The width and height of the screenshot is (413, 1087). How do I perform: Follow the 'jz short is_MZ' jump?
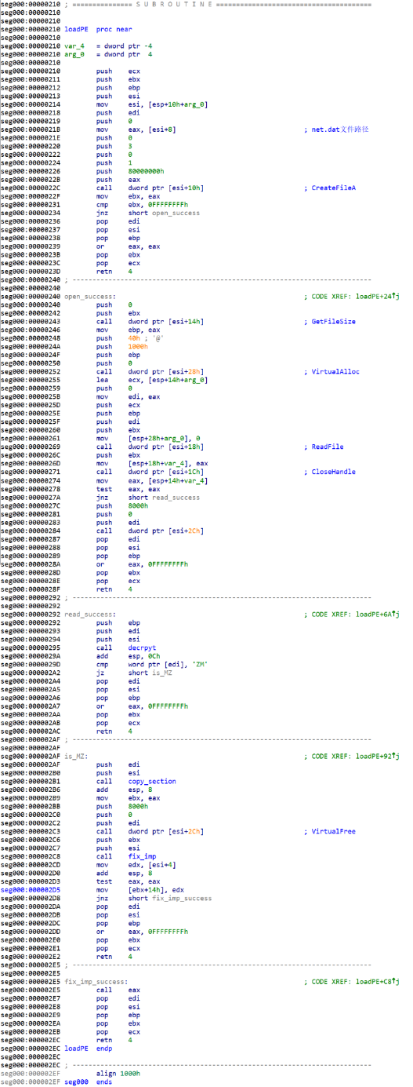(x=134, y=673)
